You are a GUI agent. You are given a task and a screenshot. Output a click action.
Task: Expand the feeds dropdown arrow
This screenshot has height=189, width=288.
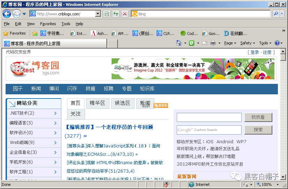198,43
